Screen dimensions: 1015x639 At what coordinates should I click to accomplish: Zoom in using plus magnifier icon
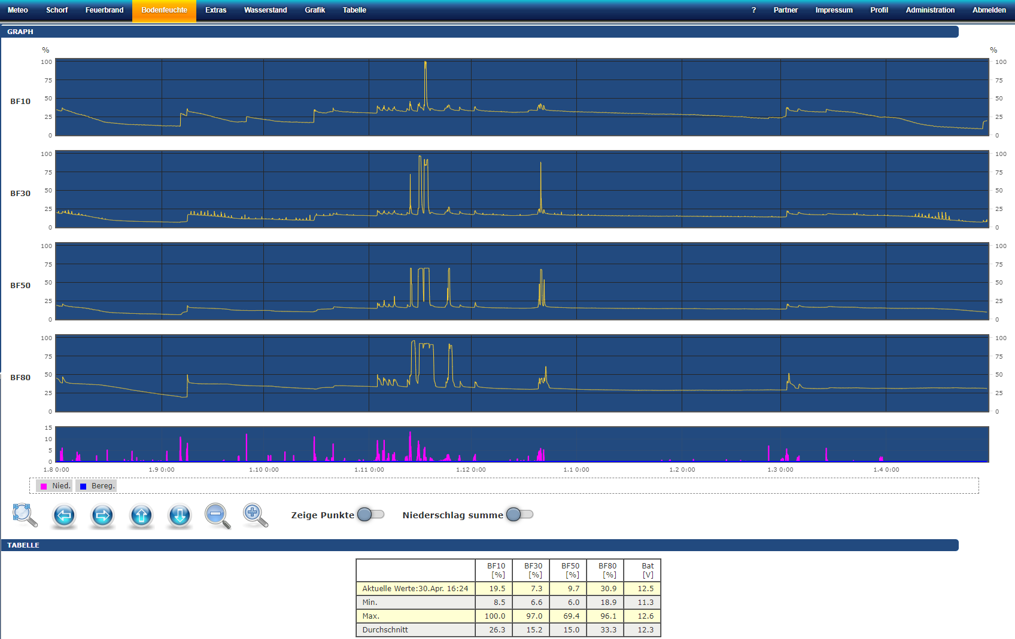[255, 515]
